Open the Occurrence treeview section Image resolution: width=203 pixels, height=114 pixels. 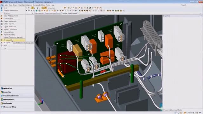coord(17,96)
